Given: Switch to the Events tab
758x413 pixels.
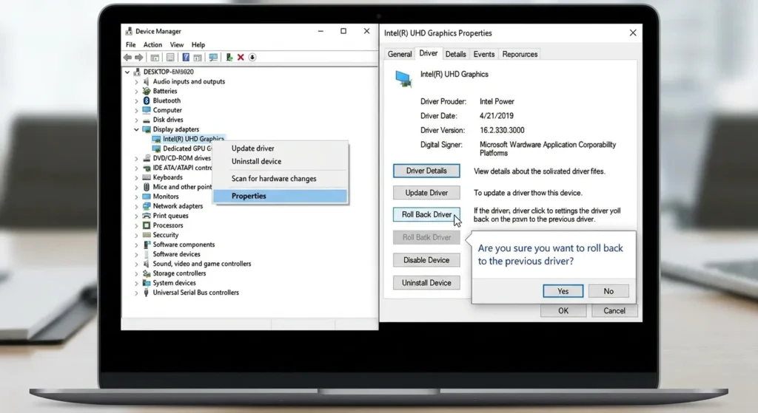Looking at the screenshot, I should click(484, 54).
